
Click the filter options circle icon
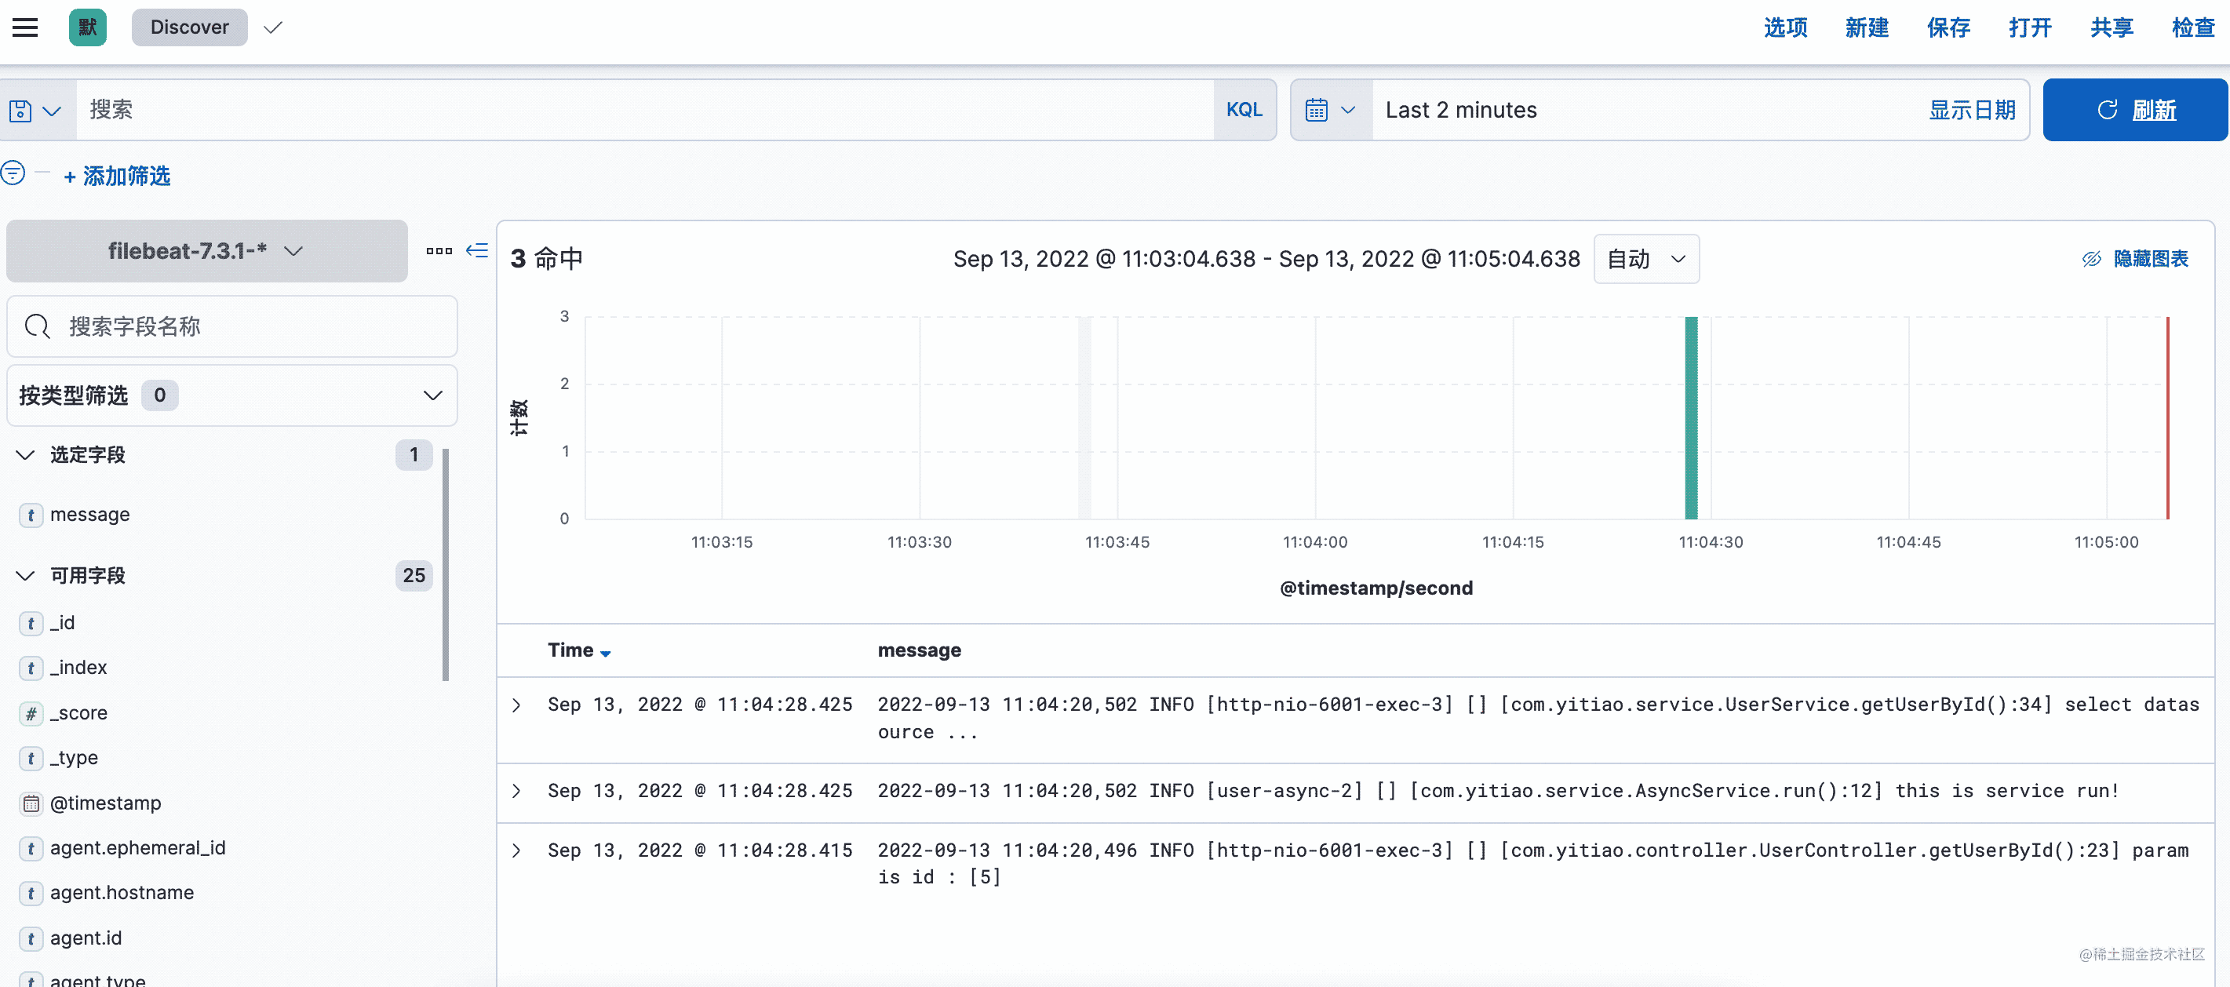pyautogui.click(x=13, y=173)
